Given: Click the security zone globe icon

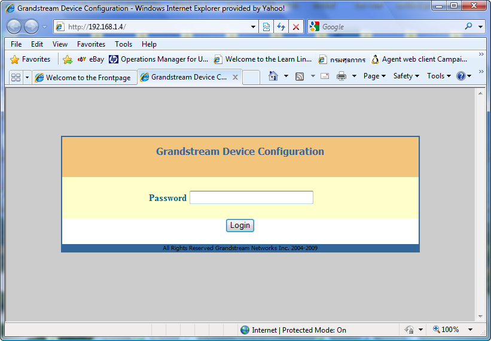Looking at the screenshot, I should coord(245,330).
